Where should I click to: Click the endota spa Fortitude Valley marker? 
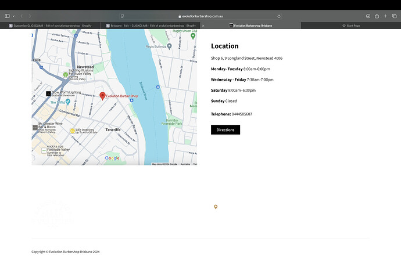[44, 150]
